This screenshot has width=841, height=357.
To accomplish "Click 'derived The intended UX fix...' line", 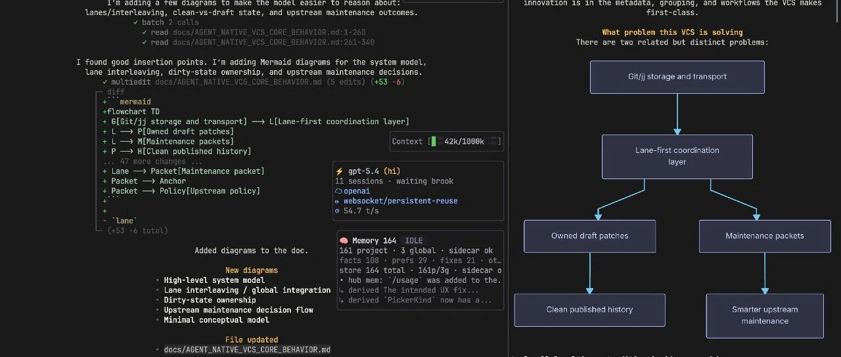I will coord(409,290).
